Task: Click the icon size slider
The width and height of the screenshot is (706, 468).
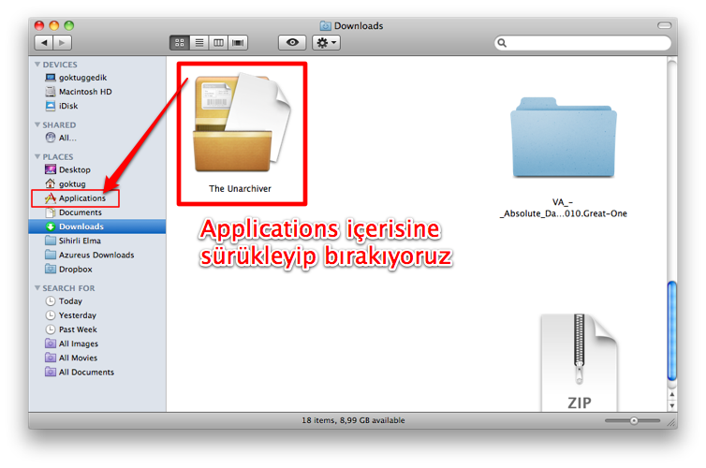Action: click(x=633, y=421)
